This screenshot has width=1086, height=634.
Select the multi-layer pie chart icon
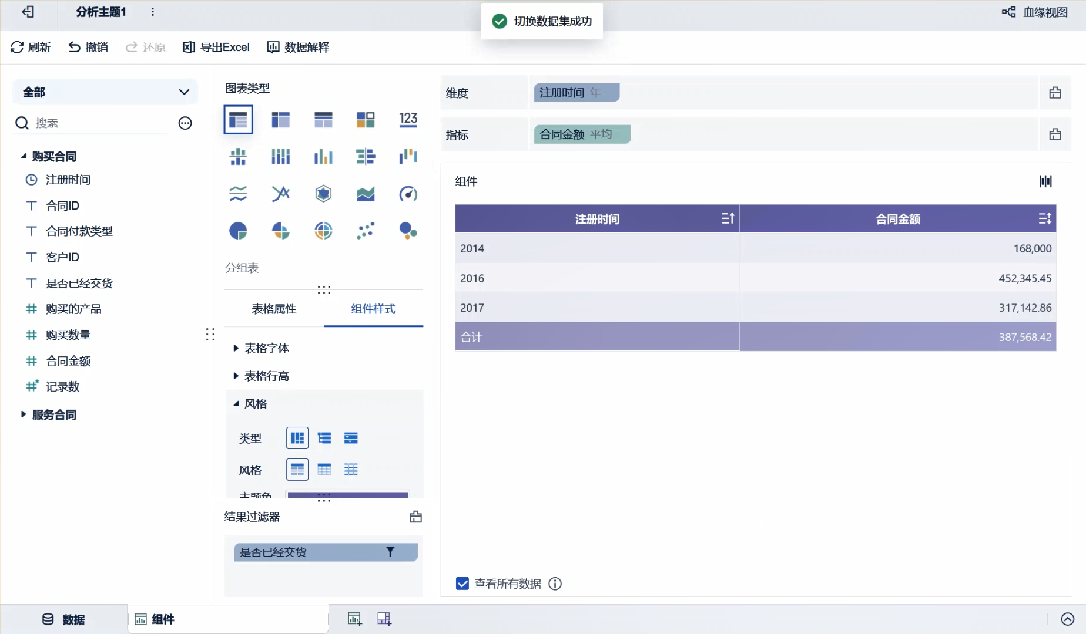point(323,231)
